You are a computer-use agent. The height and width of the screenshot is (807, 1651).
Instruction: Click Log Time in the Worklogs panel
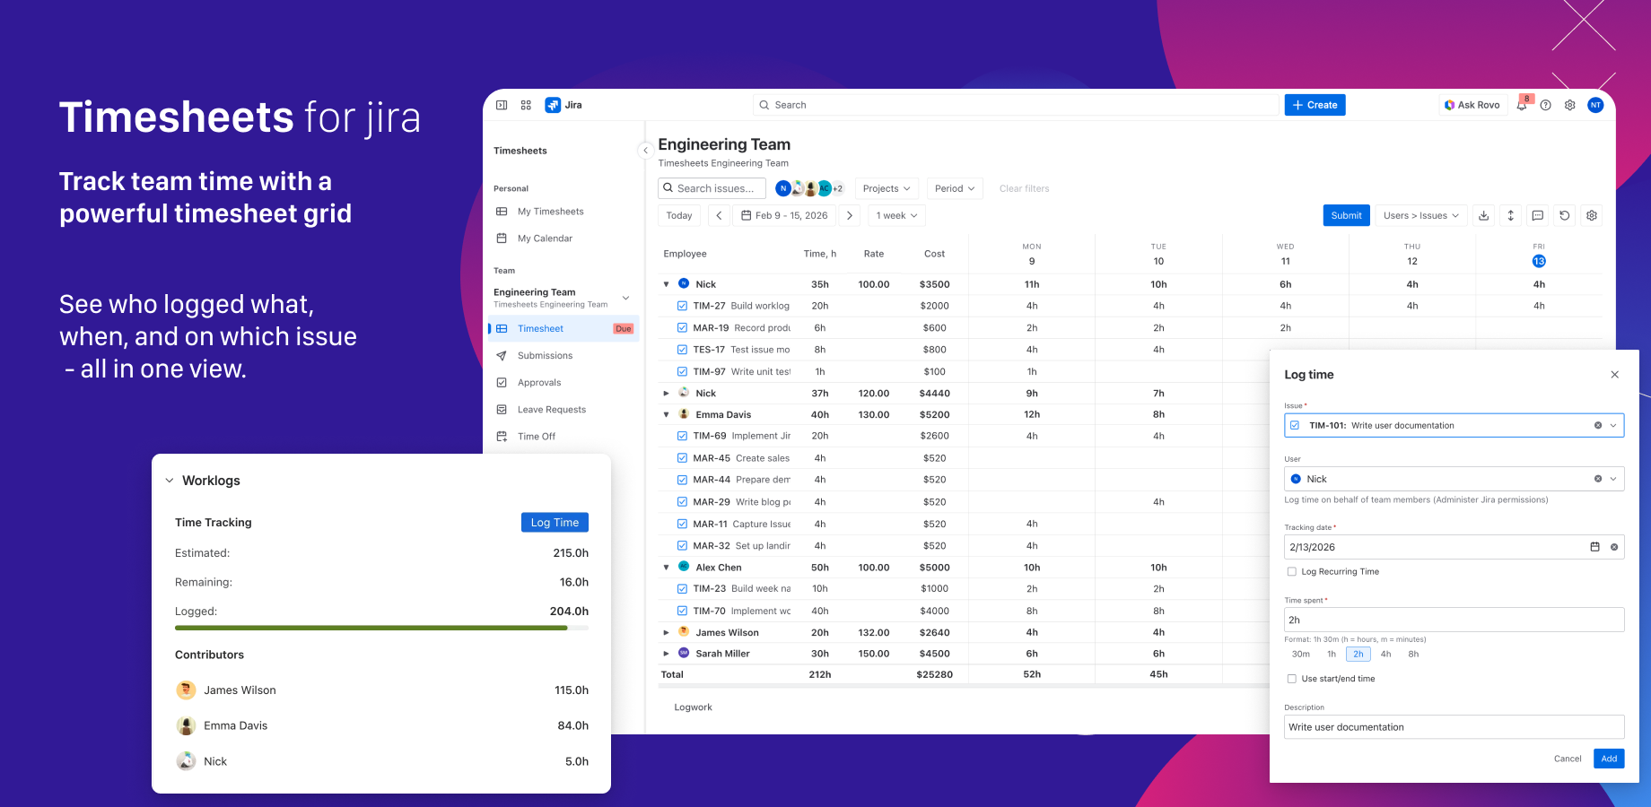coord(555,522)
